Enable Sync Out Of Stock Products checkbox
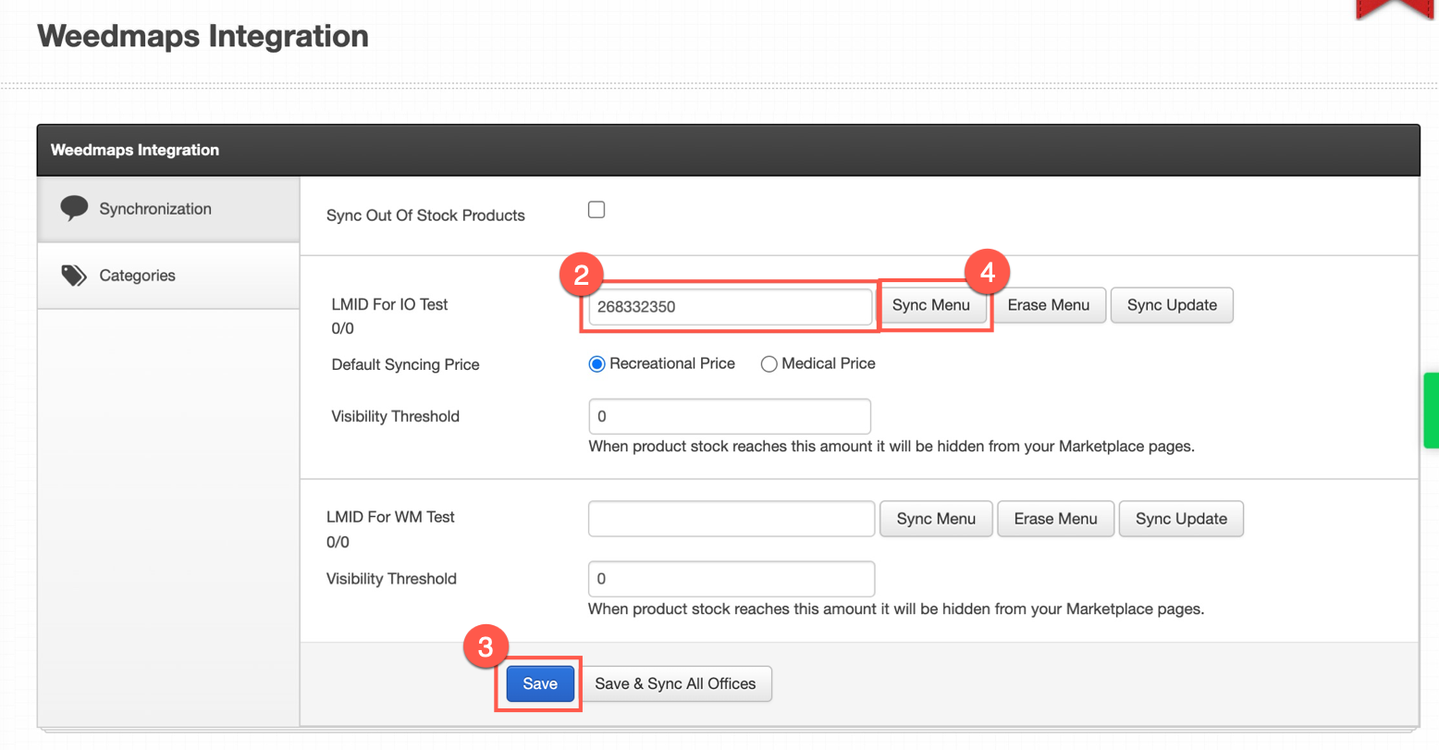 click(x=597, y=210)
